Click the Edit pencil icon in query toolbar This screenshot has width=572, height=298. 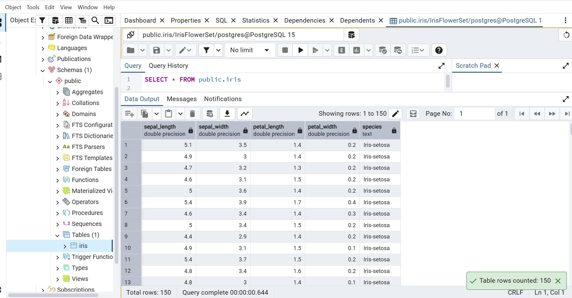click(185, 50)
